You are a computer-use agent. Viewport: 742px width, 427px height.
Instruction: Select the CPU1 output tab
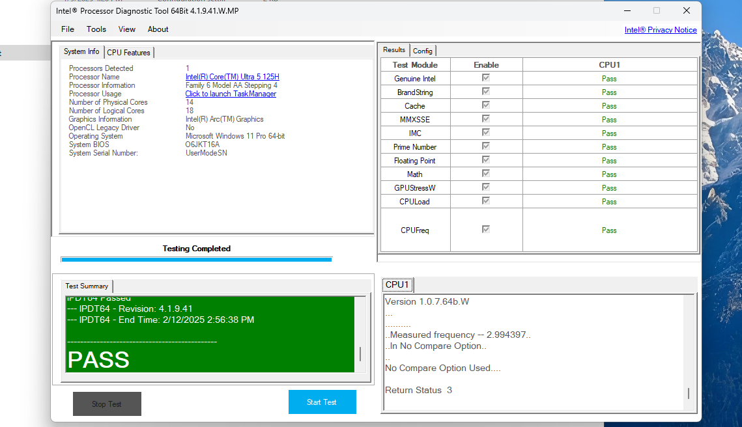397,284
